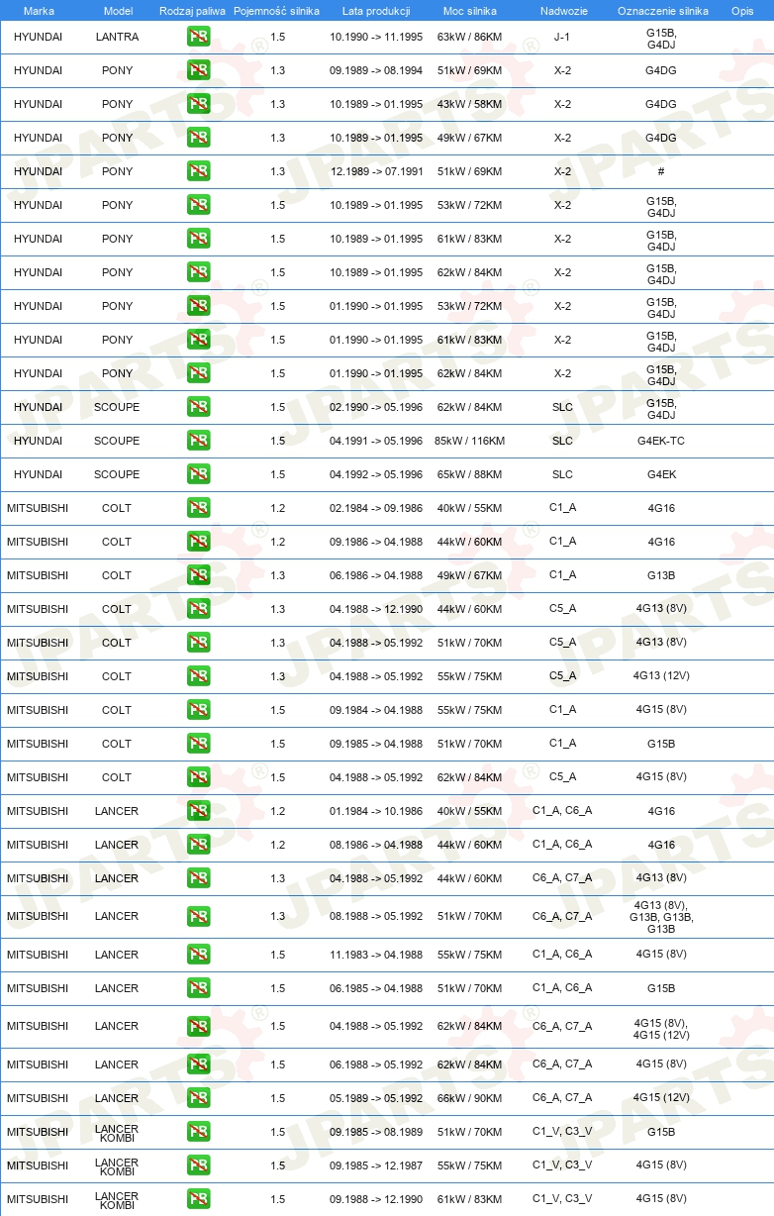
Task: Click the 04.1992 -> 05.1996 production dates
Action: pos(376,475)
